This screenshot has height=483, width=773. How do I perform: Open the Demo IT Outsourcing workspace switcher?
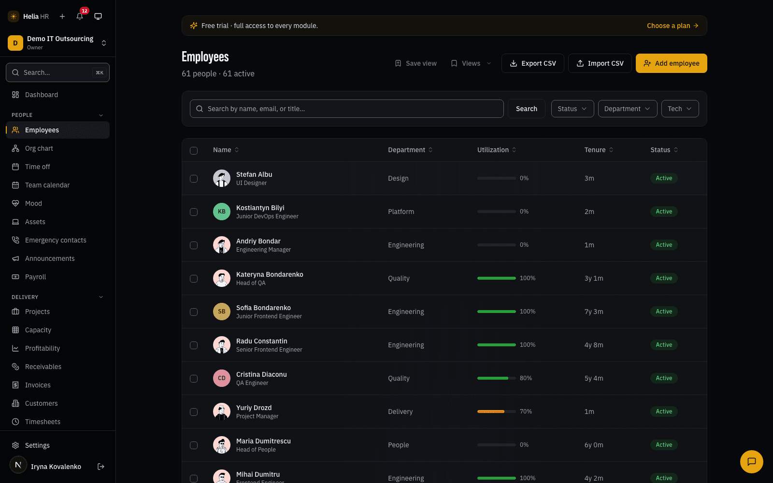click(x=57, y=43)
